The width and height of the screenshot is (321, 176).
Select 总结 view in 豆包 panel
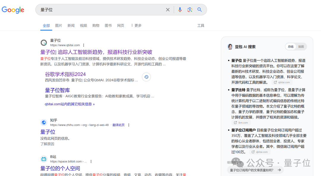click(x=291, y=47)
